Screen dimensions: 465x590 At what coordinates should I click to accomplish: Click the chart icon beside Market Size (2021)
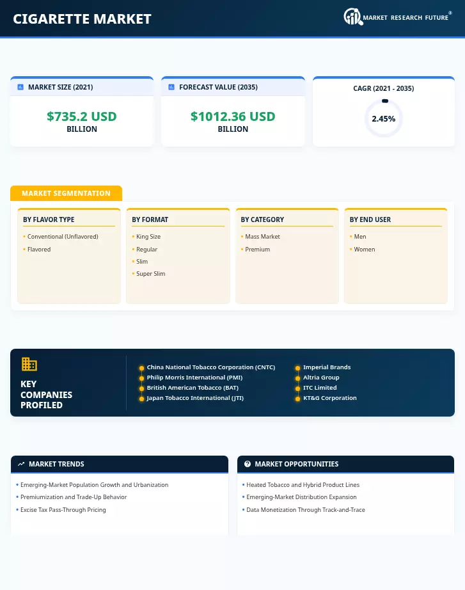tap(20, 87)
